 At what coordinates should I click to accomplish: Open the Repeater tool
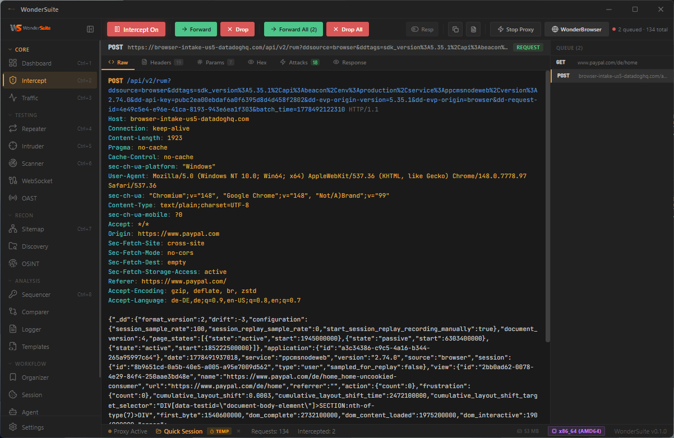coord(49,129)
